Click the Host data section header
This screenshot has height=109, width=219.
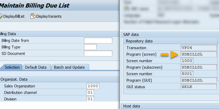(x=131, y=106)
